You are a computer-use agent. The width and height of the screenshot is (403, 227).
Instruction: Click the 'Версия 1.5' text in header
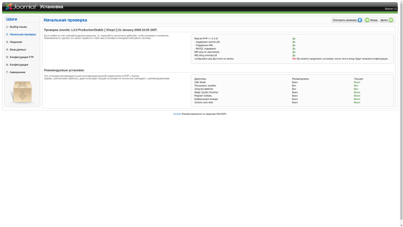click(x=391, y=9)
